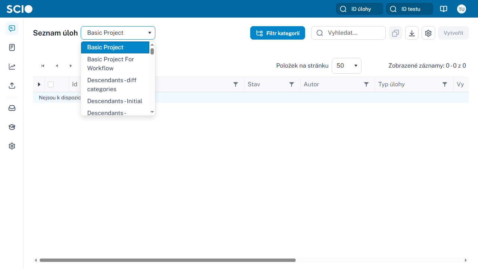The width and height of the screenshot is (478, 269).
Task: Expand all rows with header triangle
Action: point(39,84)
